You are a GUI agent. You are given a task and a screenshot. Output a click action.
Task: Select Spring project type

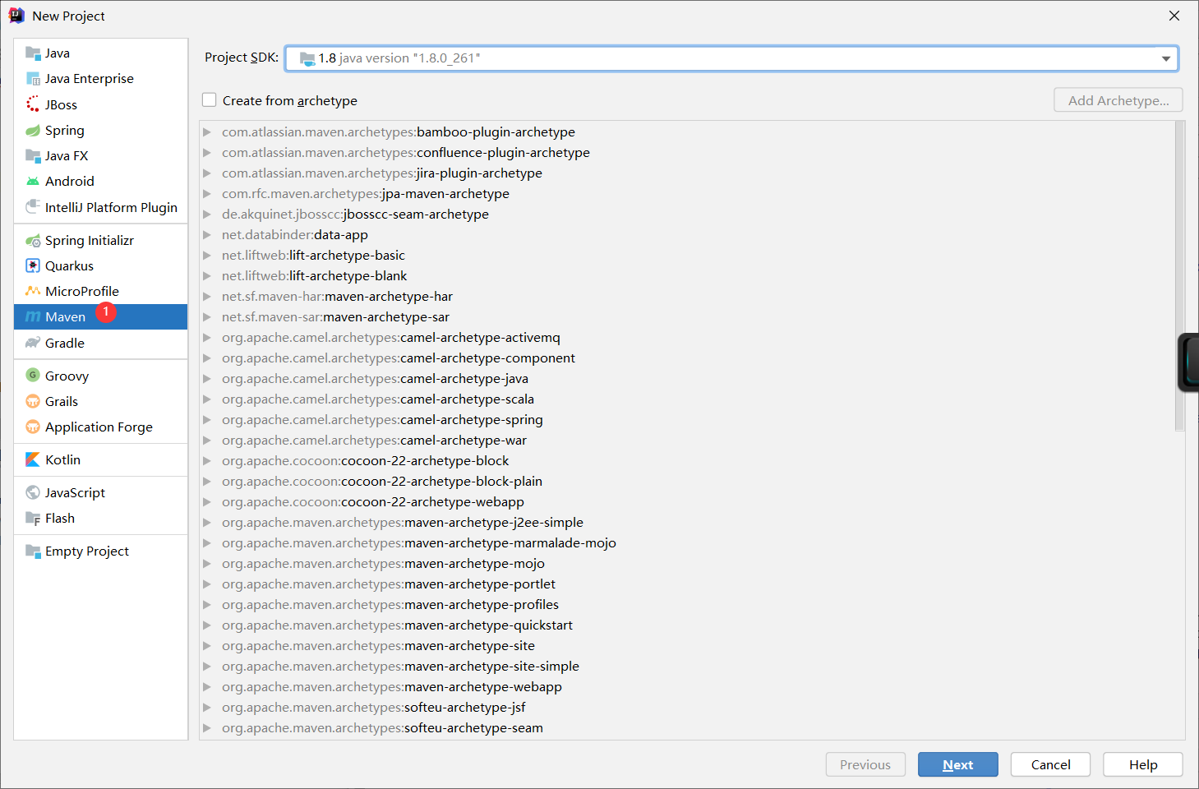(x=101, y=130)
